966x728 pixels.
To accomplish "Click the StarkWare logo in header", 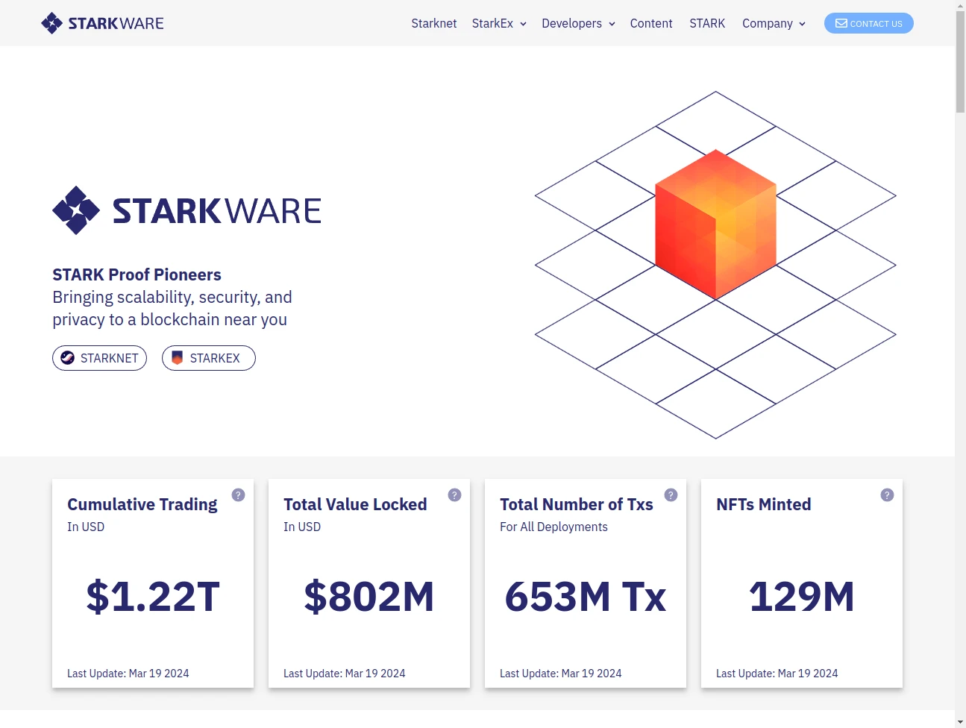I will (x=102, y=23).
